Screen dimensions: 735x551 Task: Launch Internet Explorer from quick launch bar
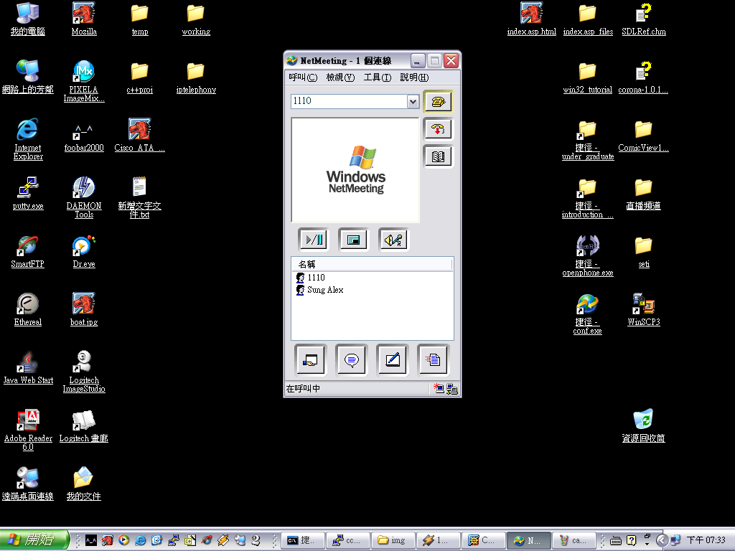(x=140, y=540)
